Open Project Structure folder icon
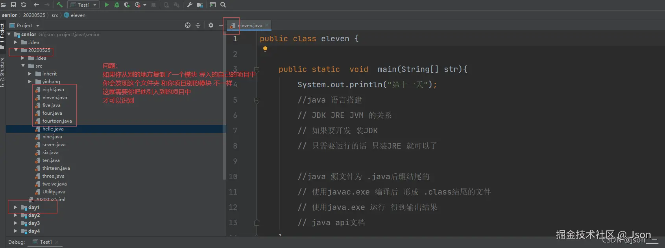This screenshot has width=665, height=248. pyautogui.click(x=200, y=5)
